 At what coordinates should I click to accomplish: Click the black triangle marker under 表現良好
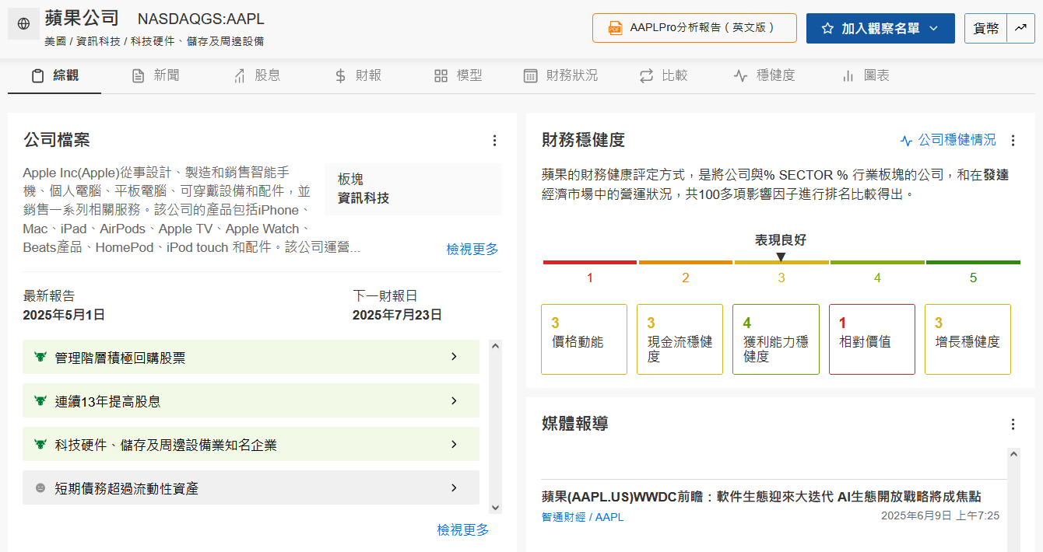coord(781,257)
